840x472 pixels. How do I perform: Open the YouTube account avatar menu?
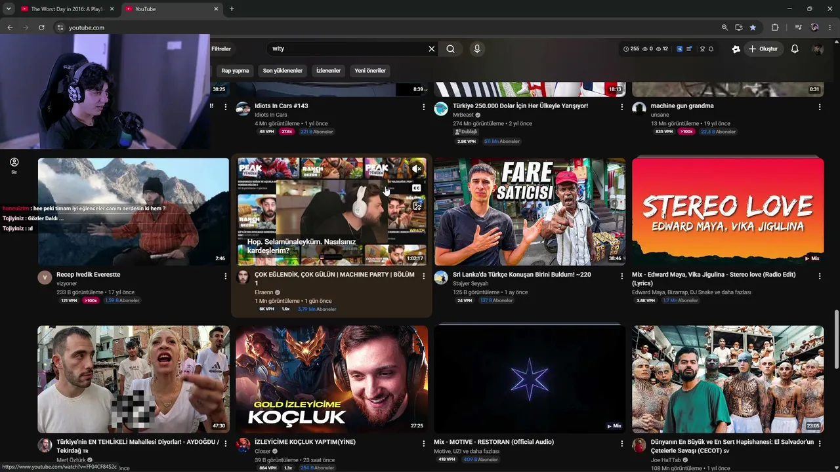coord(818,49)
